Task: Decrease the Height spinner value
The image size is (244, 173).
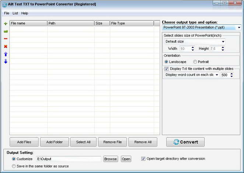Action: click(223, 50)
